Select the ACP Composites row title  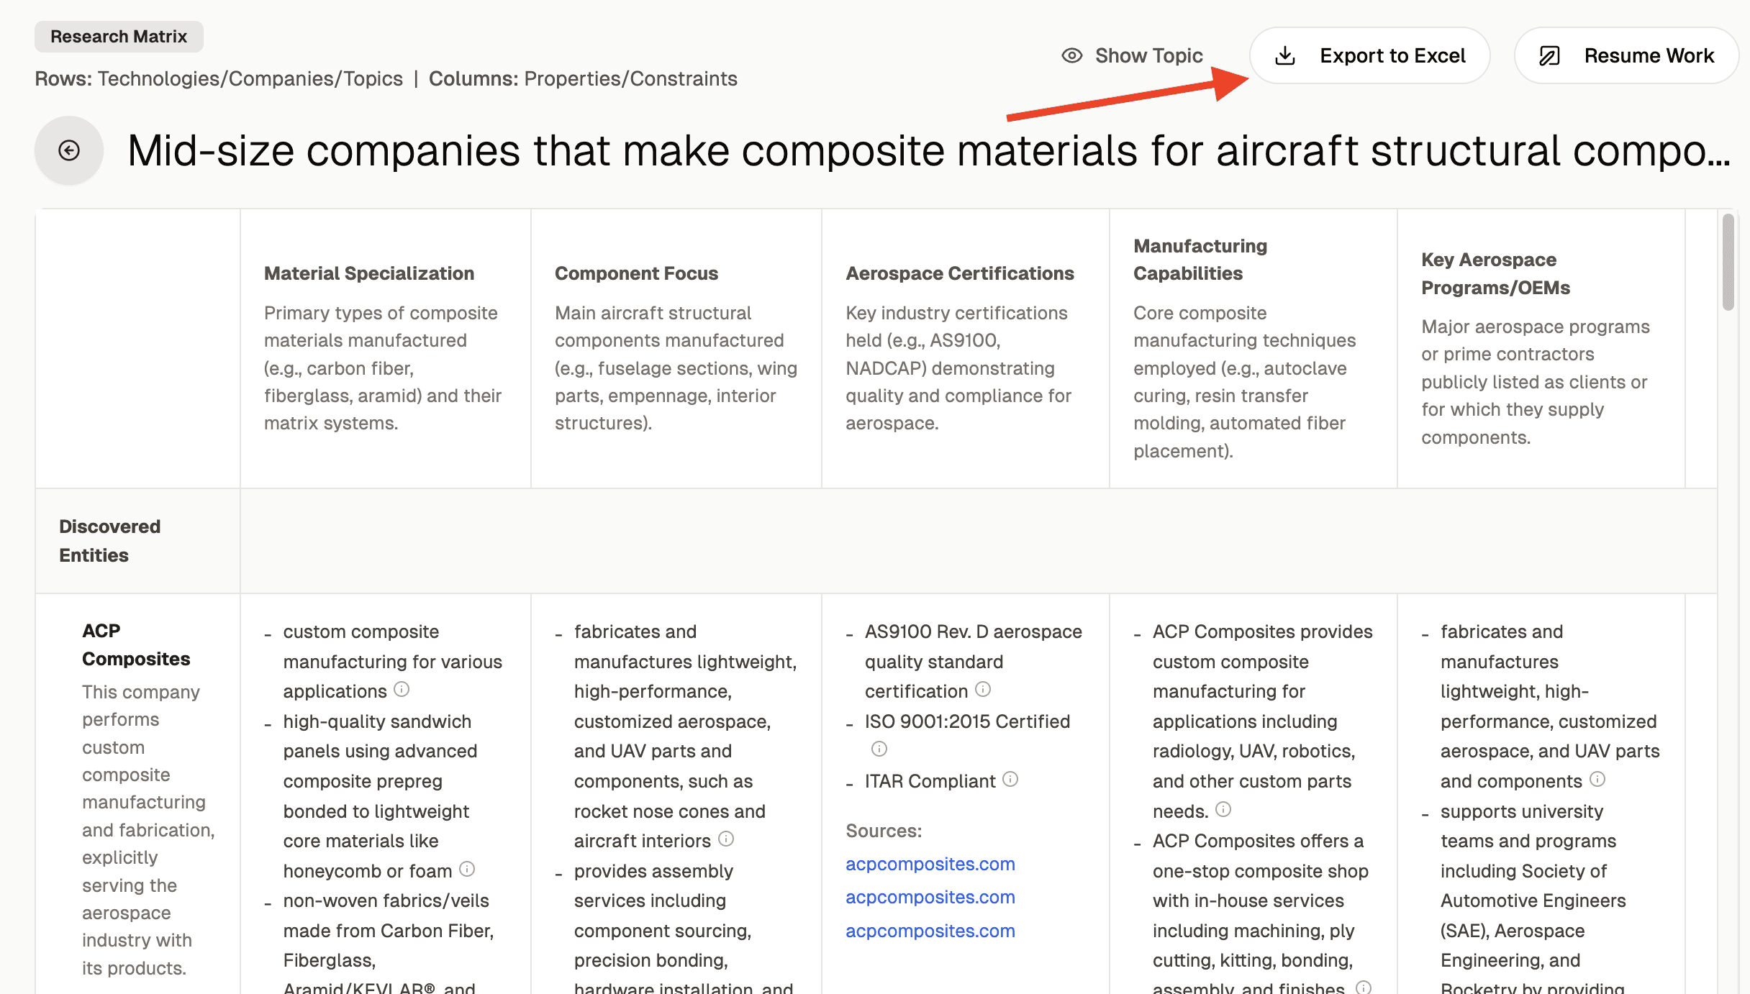coord(135,644)
